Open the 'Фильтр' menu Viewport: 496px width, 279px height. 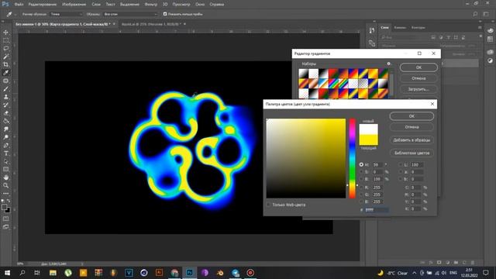(x=151, y=5)
